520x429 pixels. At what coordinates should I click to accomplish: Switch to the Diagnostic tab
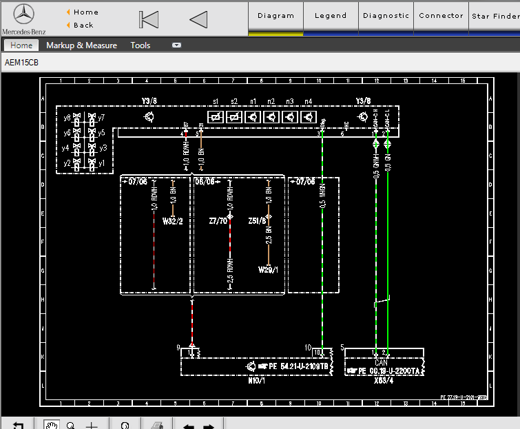coord(386,16)
